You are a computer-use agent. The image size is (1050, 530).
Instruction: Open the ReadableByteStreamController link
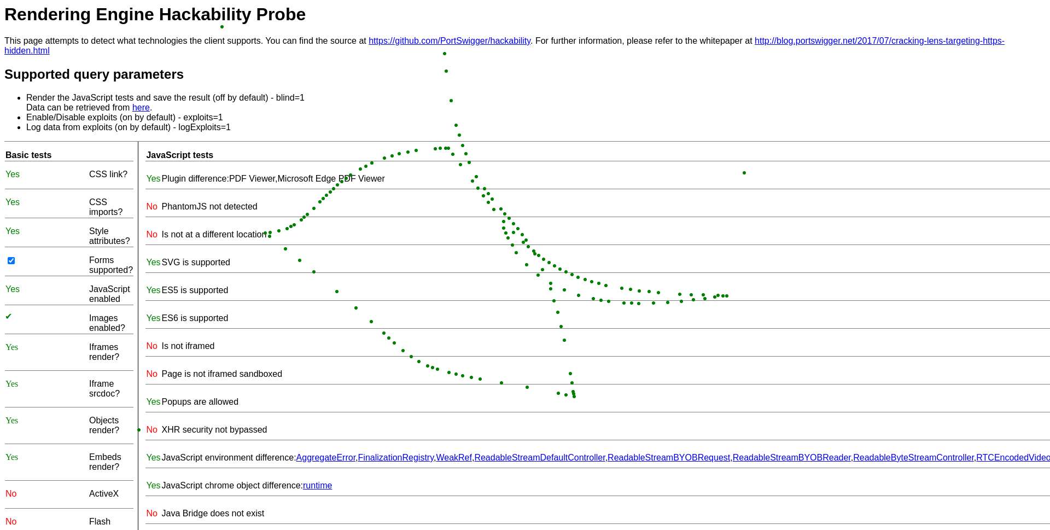[x=913, y=458]
